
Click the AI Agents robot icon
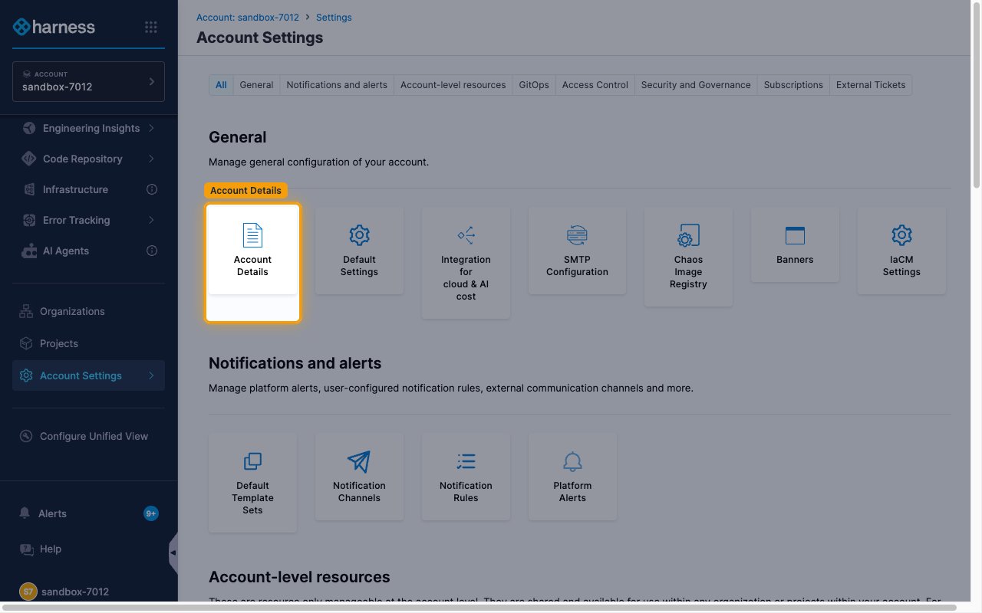[29, 251]
